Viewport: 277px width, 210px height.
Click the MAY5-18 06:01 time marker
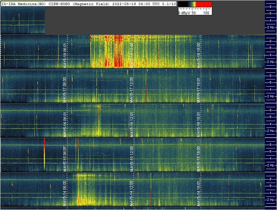(65, 55)
